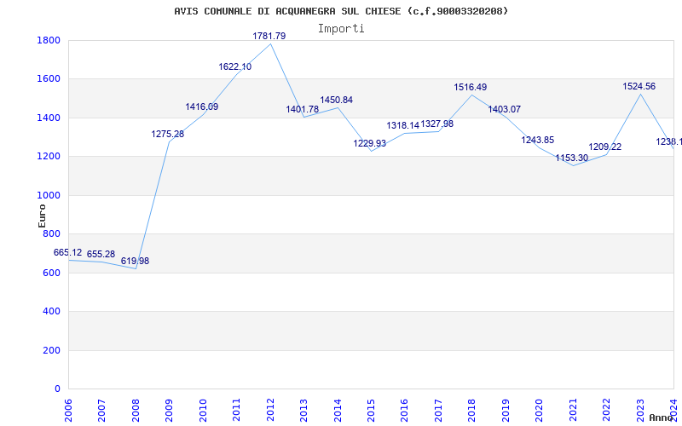Viewport: 682px width, 426px height.
Task: Click the 665.12 value label
Action: pos(68,253)
